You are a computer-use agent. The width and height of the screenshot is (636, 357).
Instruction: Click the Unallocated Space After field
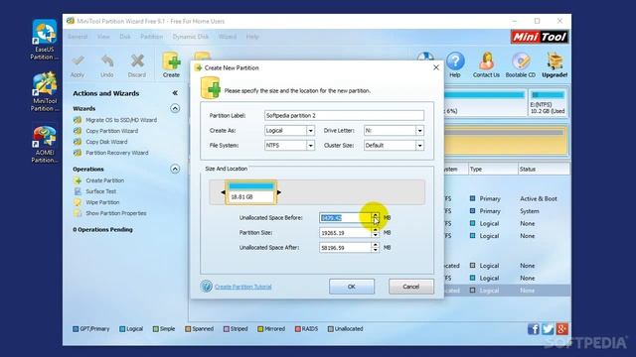(345, 248)
